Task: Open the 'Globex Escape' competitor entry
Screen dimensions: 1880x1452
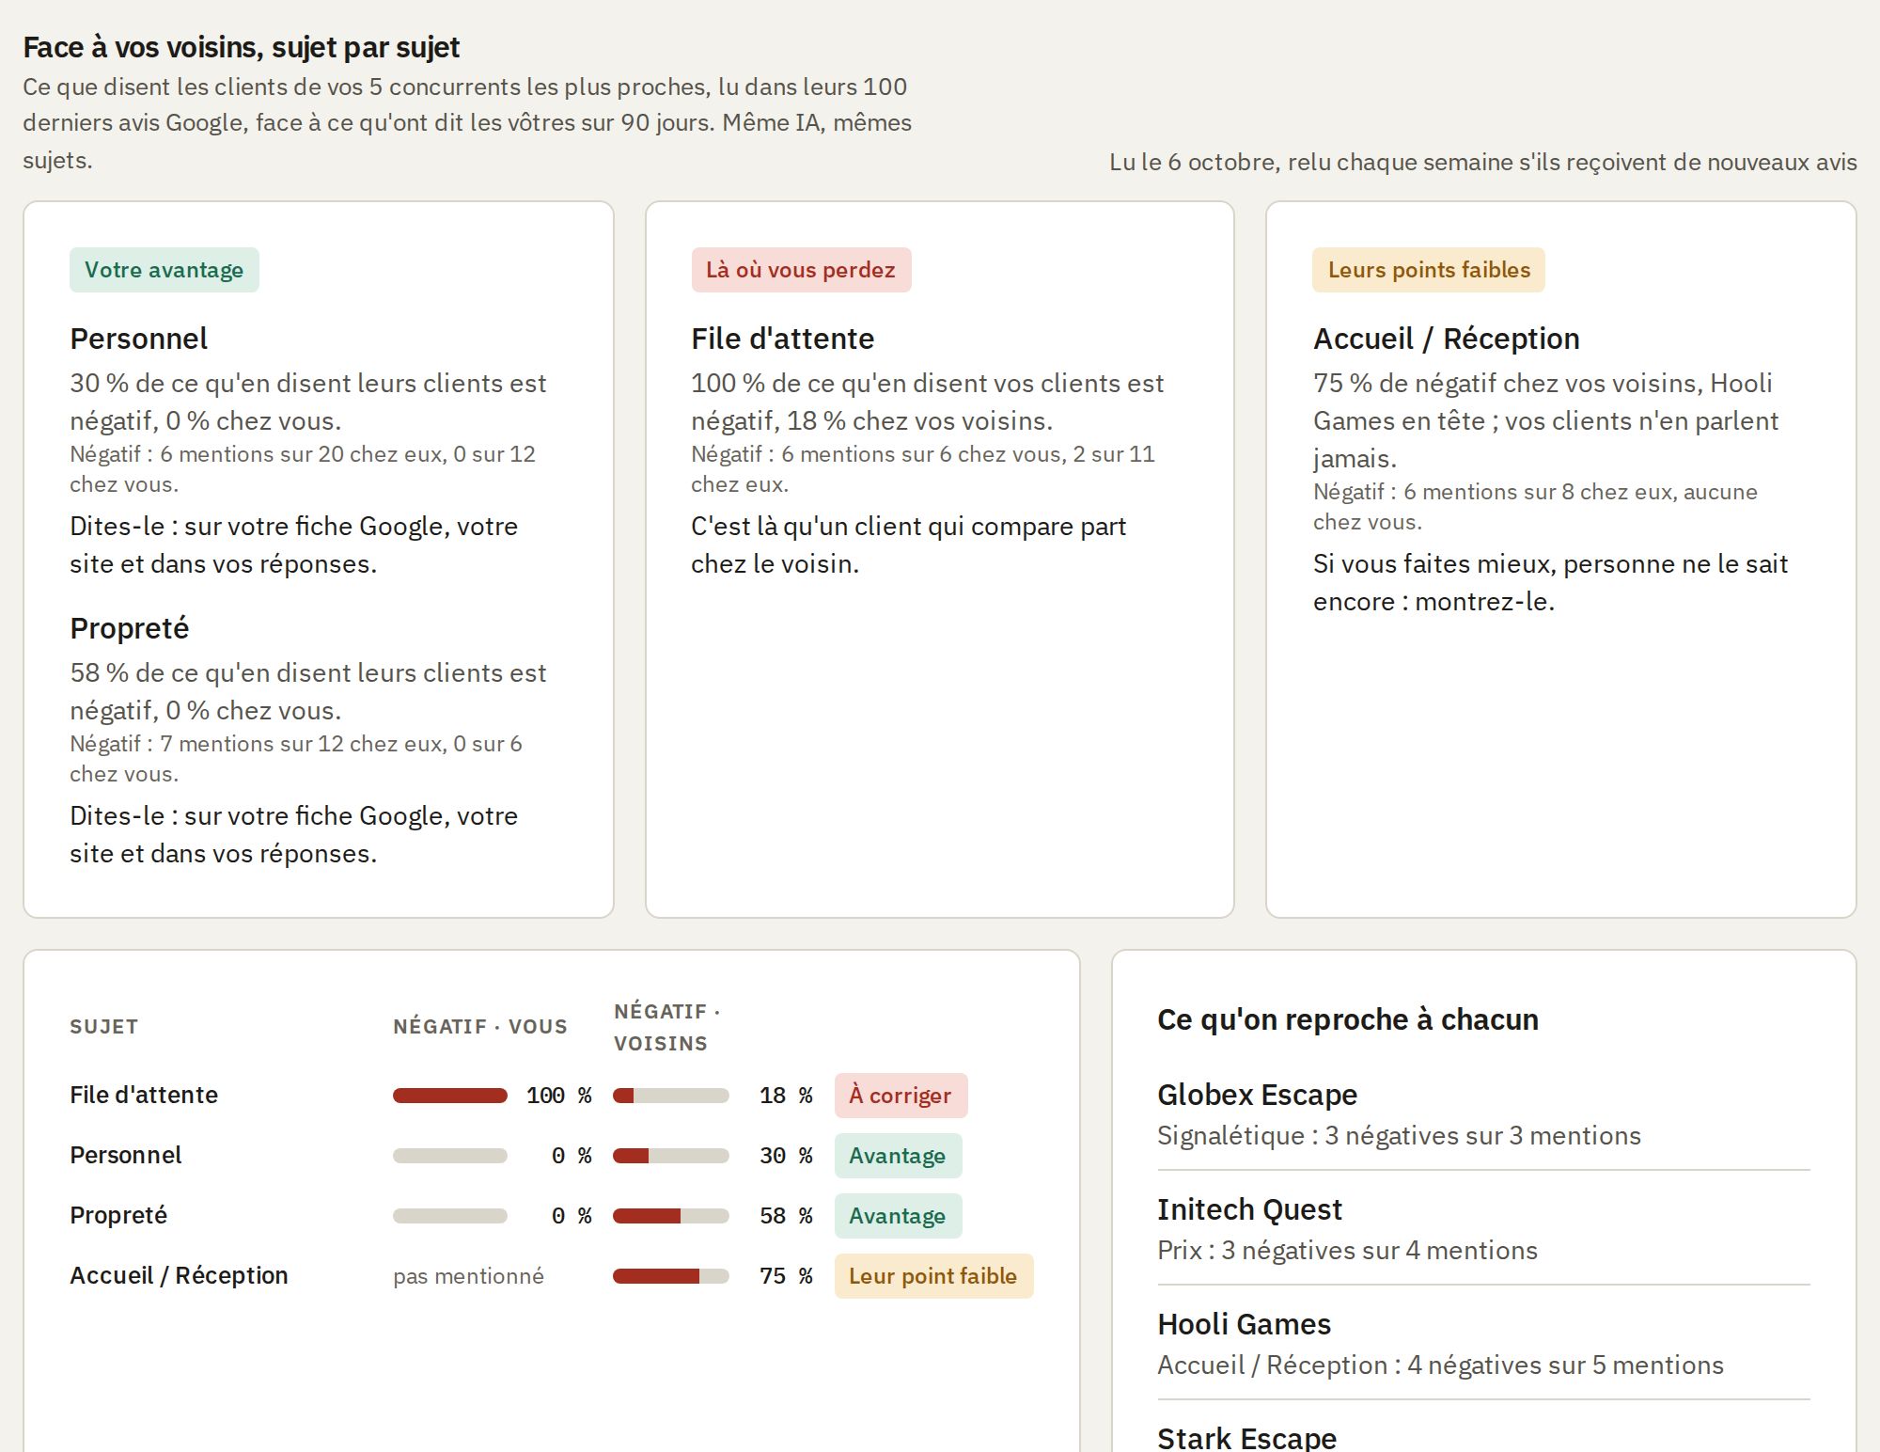Action: pyautogui.click(x=1258, y=1095)
